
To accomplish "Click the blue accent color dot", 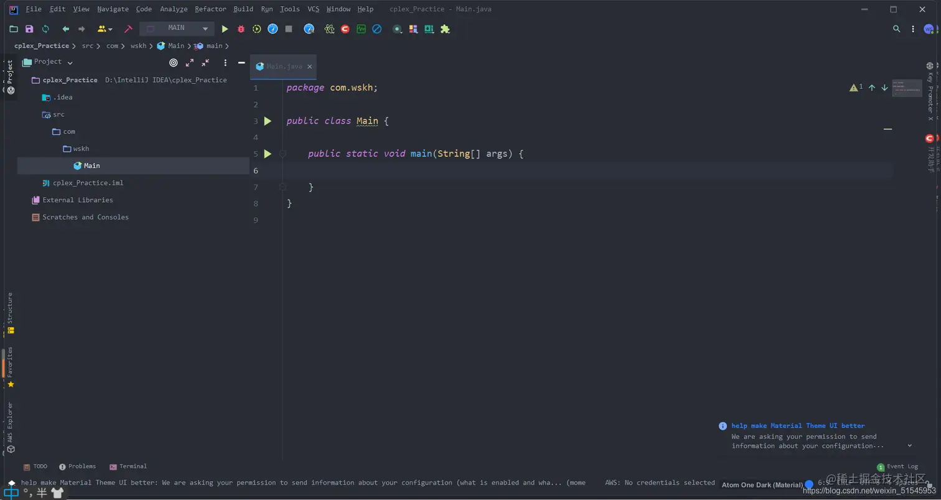I will pos(809,484).
